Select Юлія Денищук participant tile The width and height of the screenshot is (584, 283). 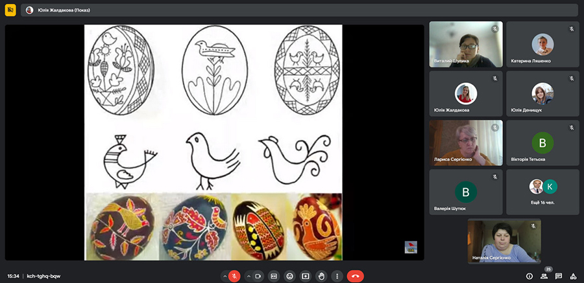(542, 93)
